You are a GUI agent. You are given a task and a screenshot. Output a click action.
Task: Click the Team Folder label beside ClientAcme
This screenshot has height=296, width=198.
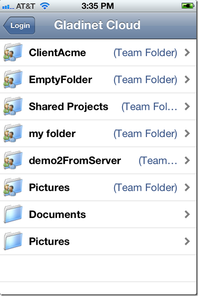pos(145,53)
